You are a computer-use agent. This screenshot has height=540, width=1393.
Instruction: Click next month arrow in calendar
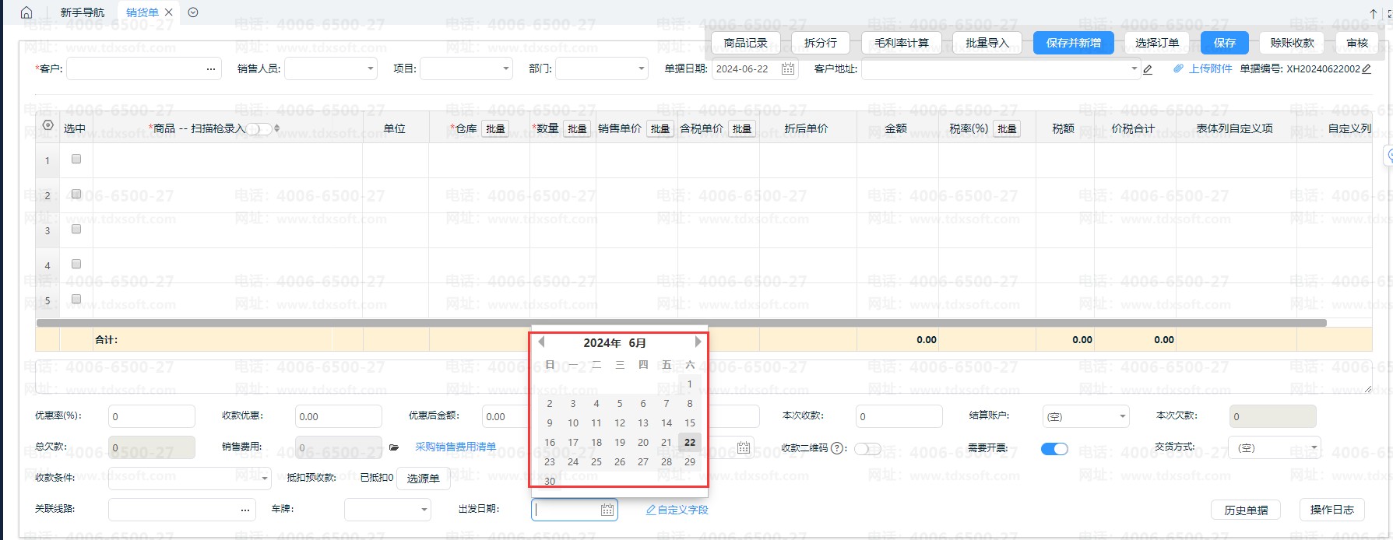point(698,342)
